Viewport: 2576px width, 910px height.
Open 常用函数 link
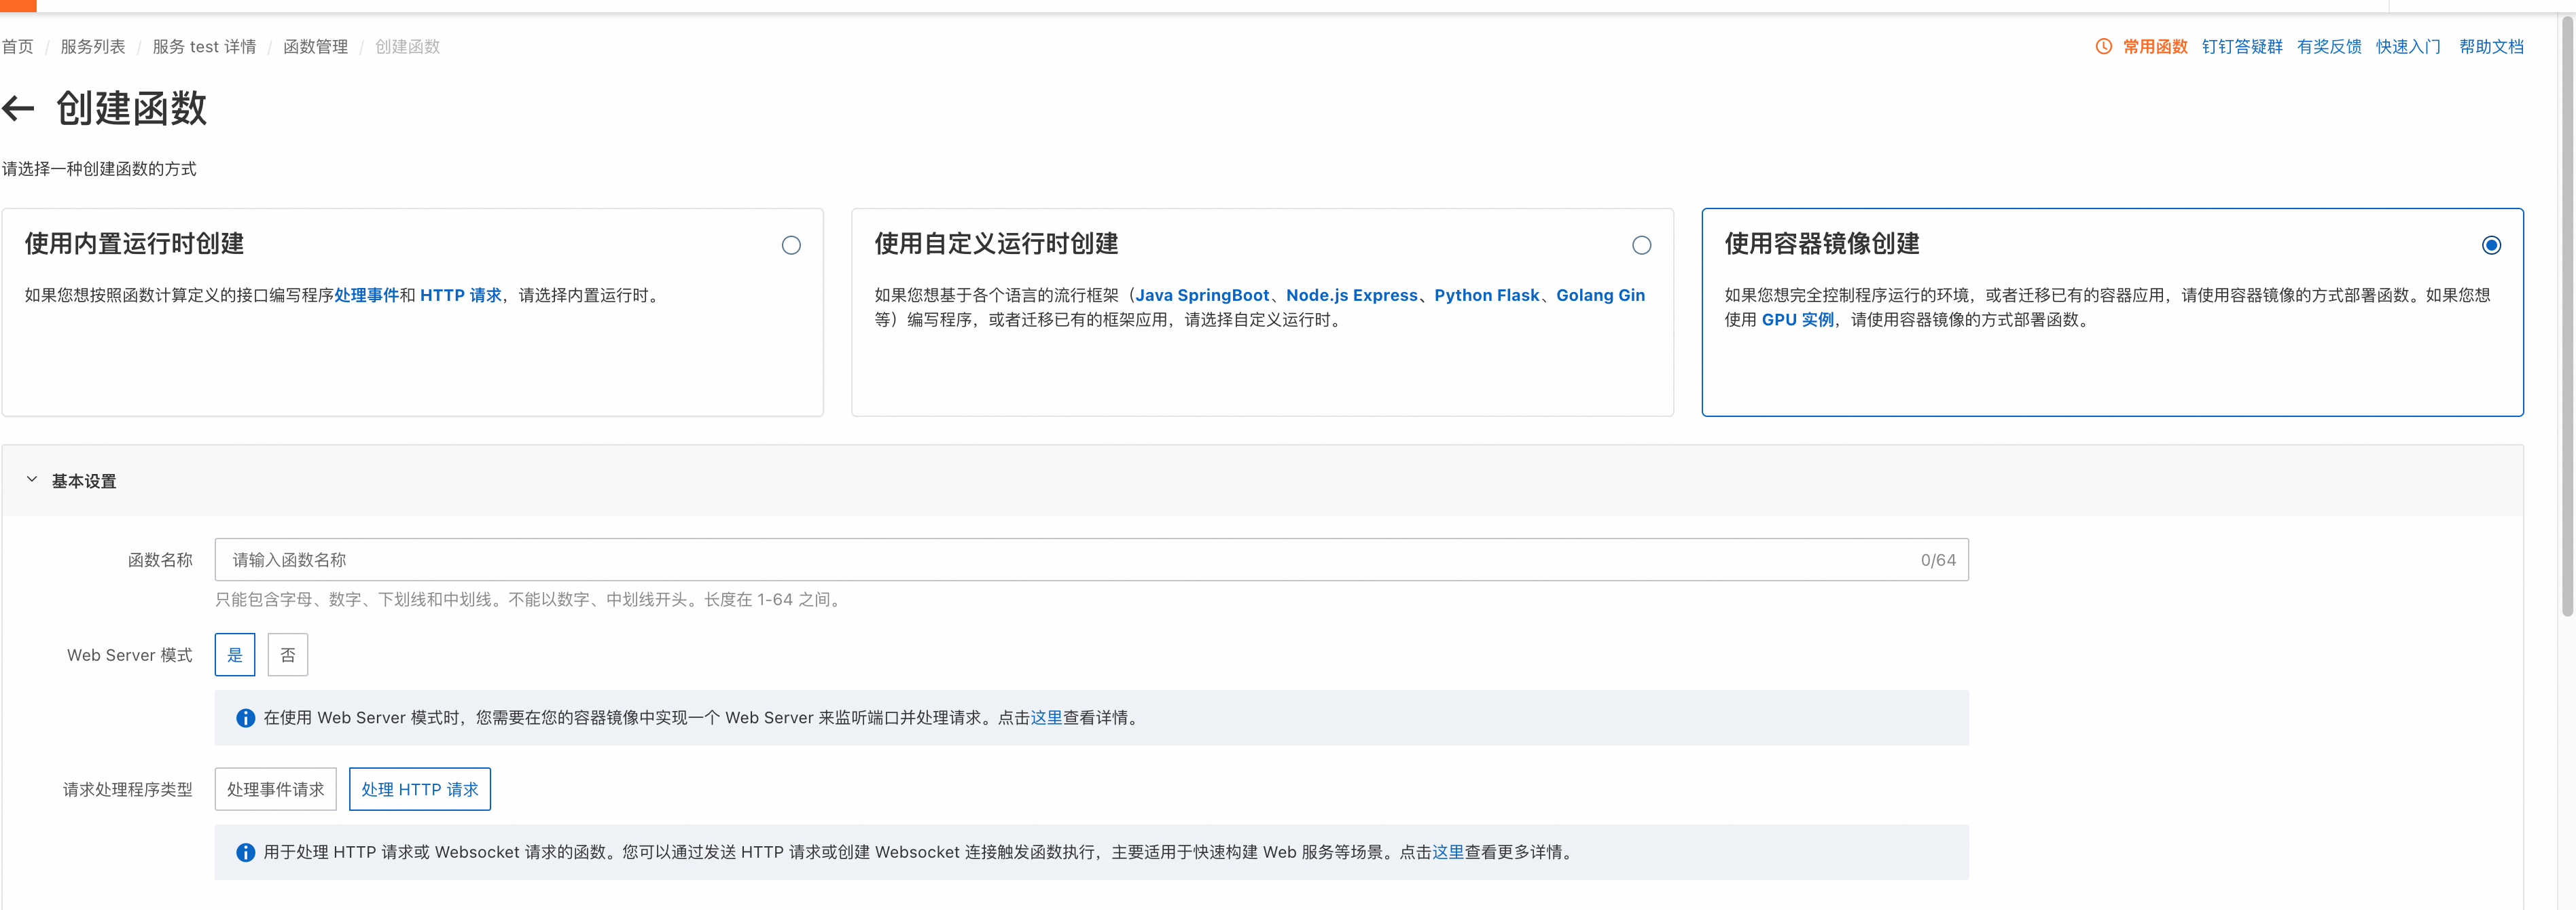tap(2155, 46)
